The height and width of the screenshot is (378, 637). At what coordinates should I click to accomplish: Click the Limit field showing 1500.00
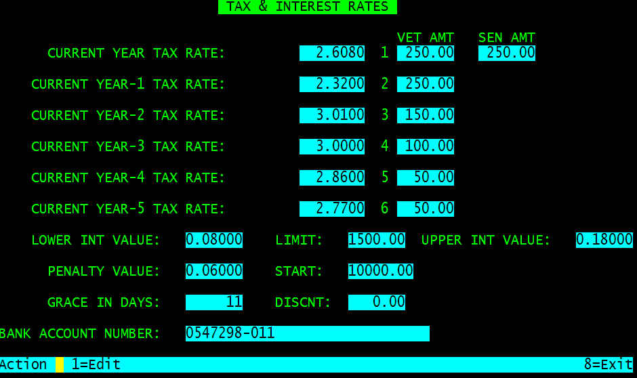pyautogui.click(x=377, y=240)
